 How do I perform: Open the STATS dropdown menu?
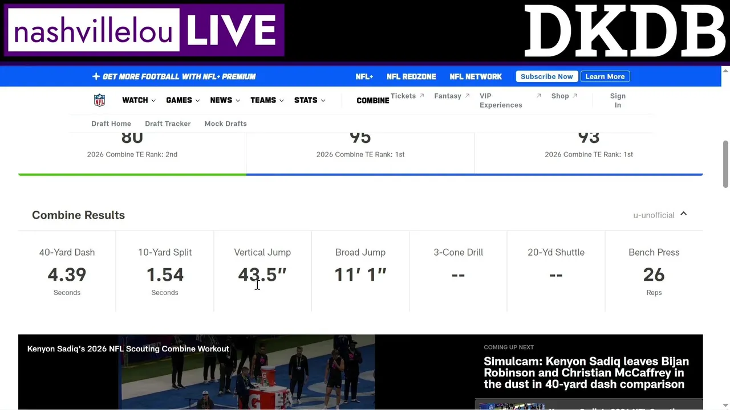310,100
